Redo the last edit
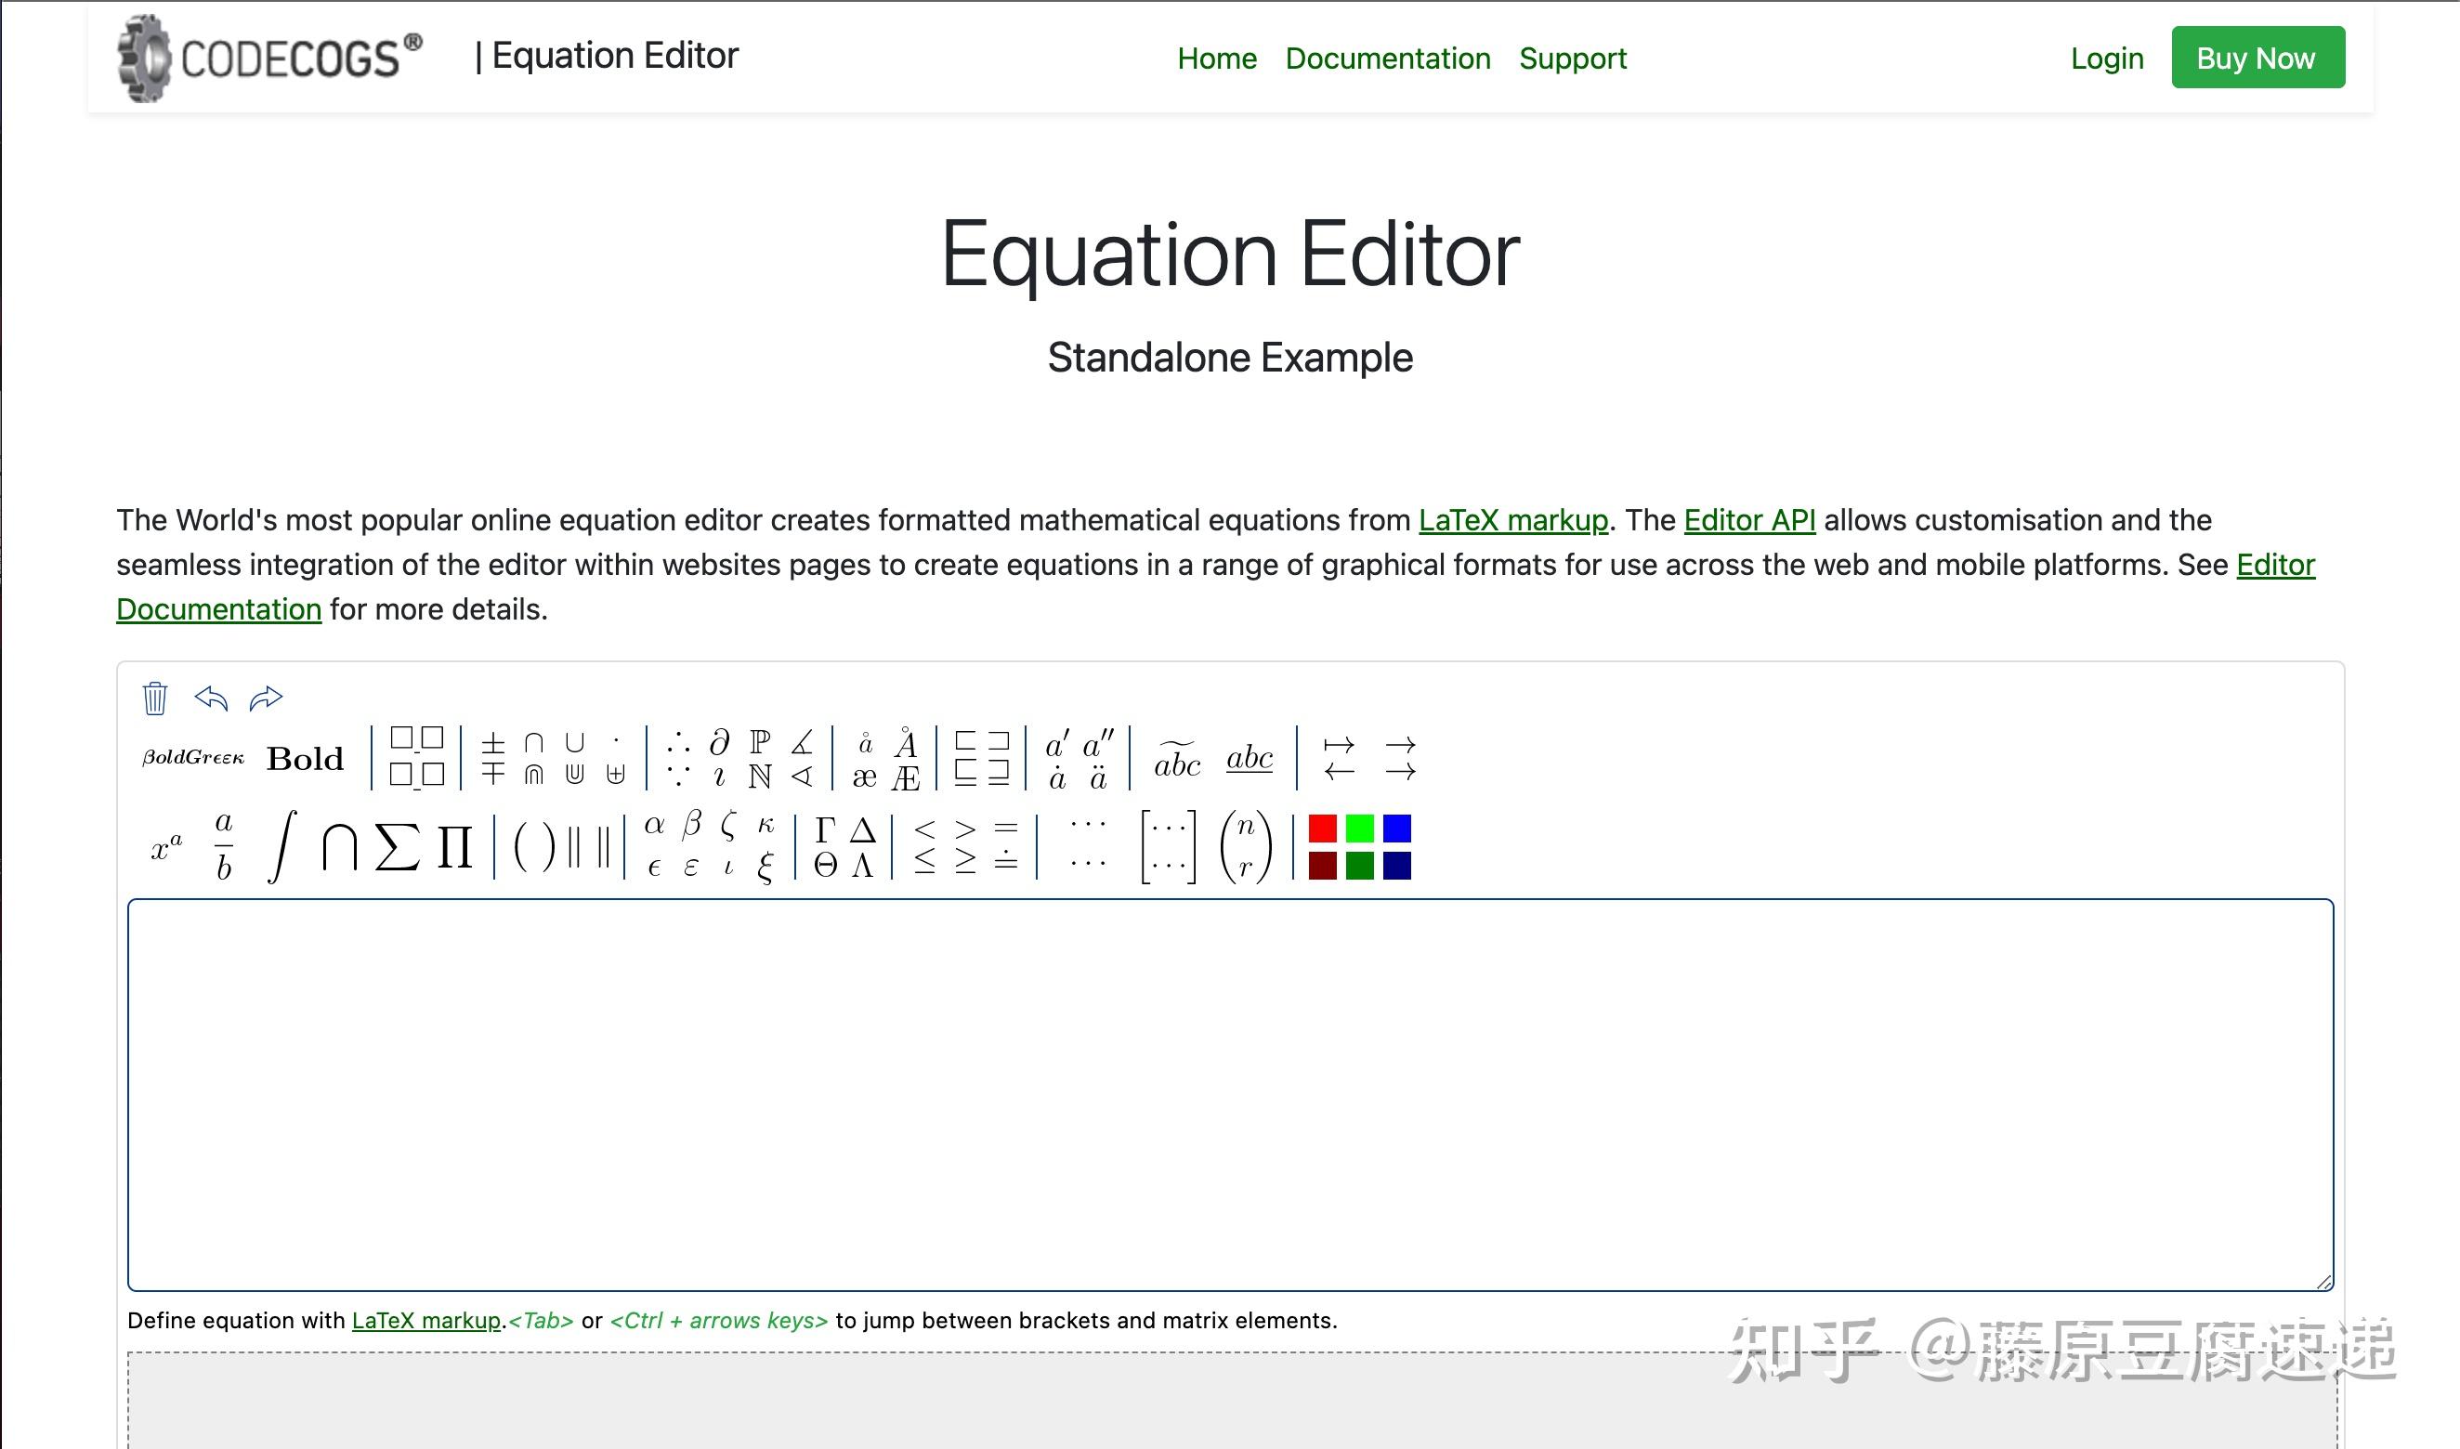Image resolution: width=2460 pixels, height=1449 pixels. (266, 698)
